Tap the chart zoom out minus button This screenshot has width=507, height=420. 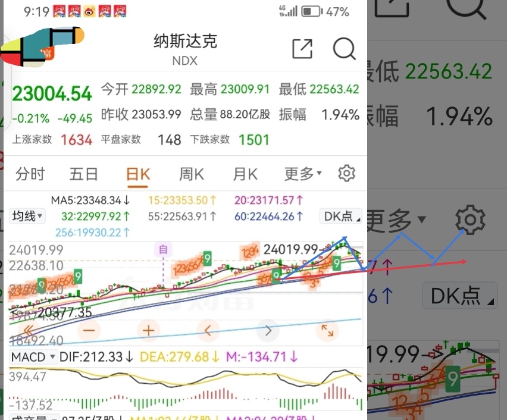click(x=89, y=330)
